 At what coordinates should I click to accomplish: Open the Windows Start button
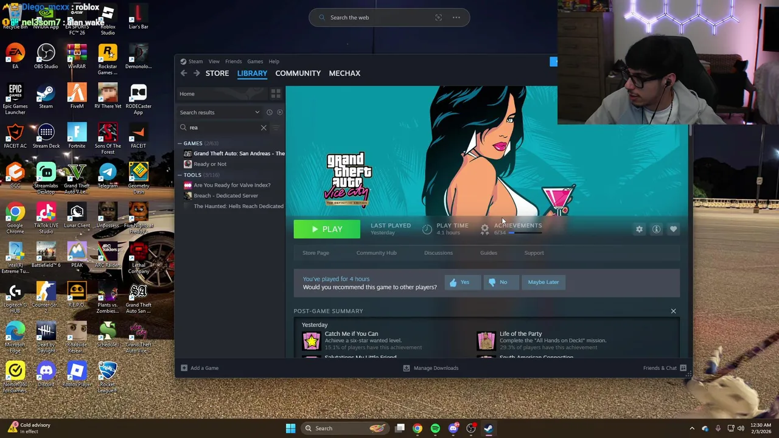pos(290,428)
